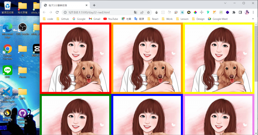Share this page using the share icon
258x135 pixels.
pyautogui.click(x=142, y=12)
